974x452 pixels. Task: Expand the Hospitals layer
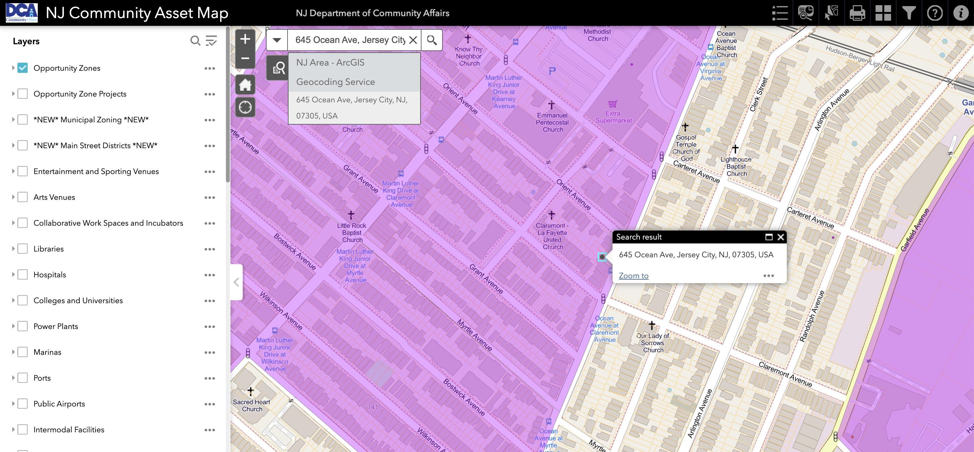[x=13, y=275]
